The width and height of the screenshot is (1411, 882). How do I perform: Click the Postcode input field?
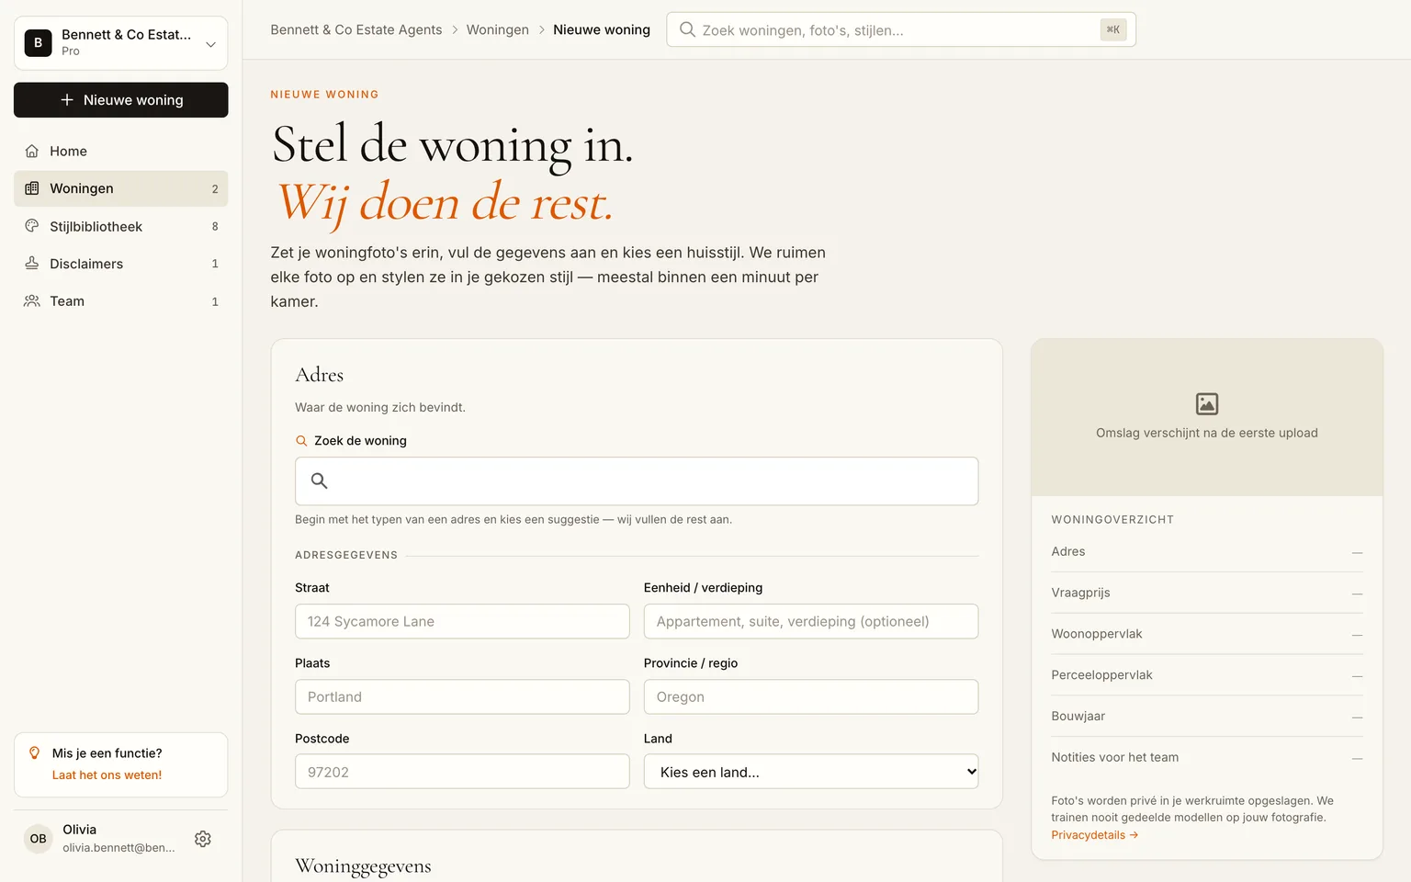pyautogui.click(x=462, y=772)
